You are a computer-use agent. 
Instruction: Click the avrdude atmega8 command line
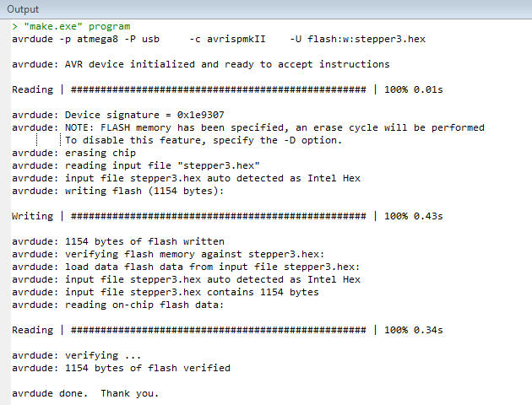click(219, 39)
